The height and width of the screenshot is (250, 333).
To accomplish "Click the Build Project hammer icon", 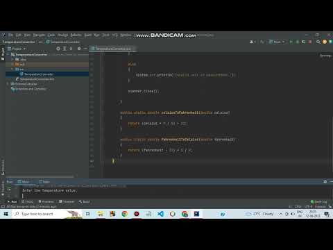I will tap(262, 42).
